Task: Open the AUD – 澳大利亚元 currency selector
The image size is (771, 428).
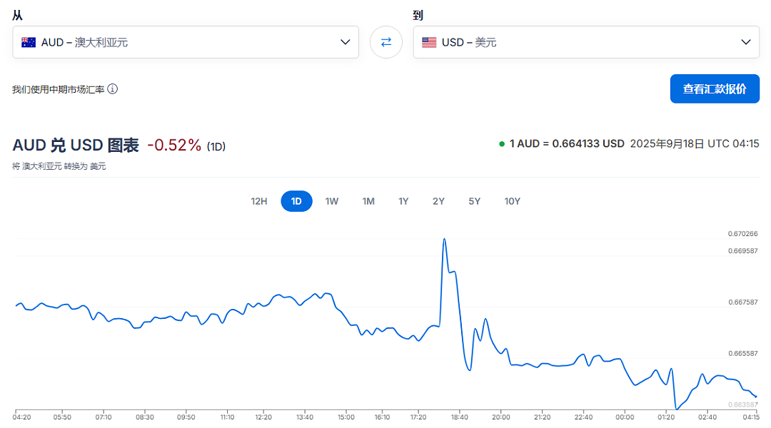Action: pos(186,42)
